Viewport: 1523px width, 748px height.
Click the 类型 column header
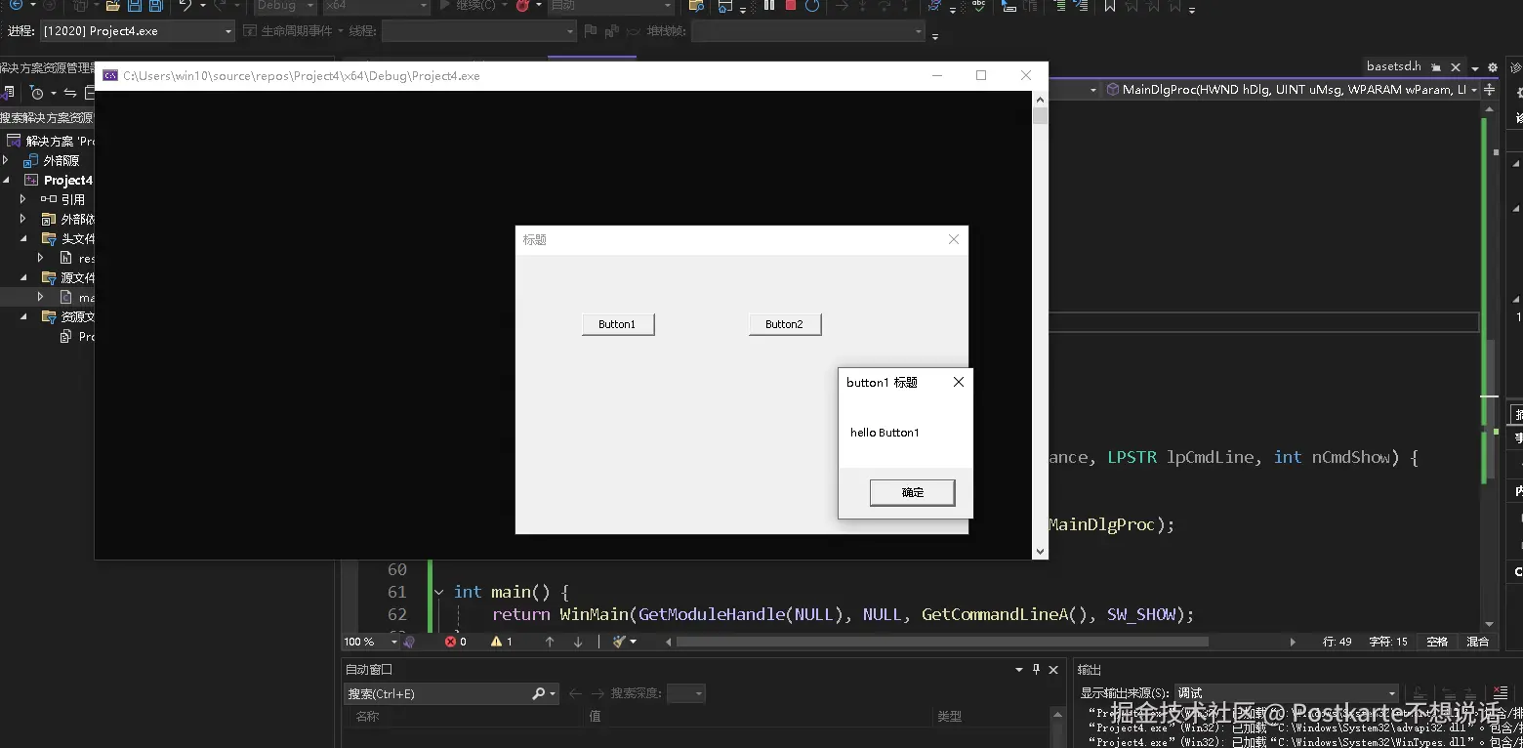point(949,716)
